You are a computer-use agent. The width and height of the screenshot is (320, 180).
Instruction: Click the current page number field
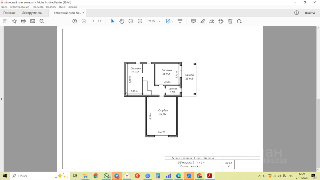(93, 21)
